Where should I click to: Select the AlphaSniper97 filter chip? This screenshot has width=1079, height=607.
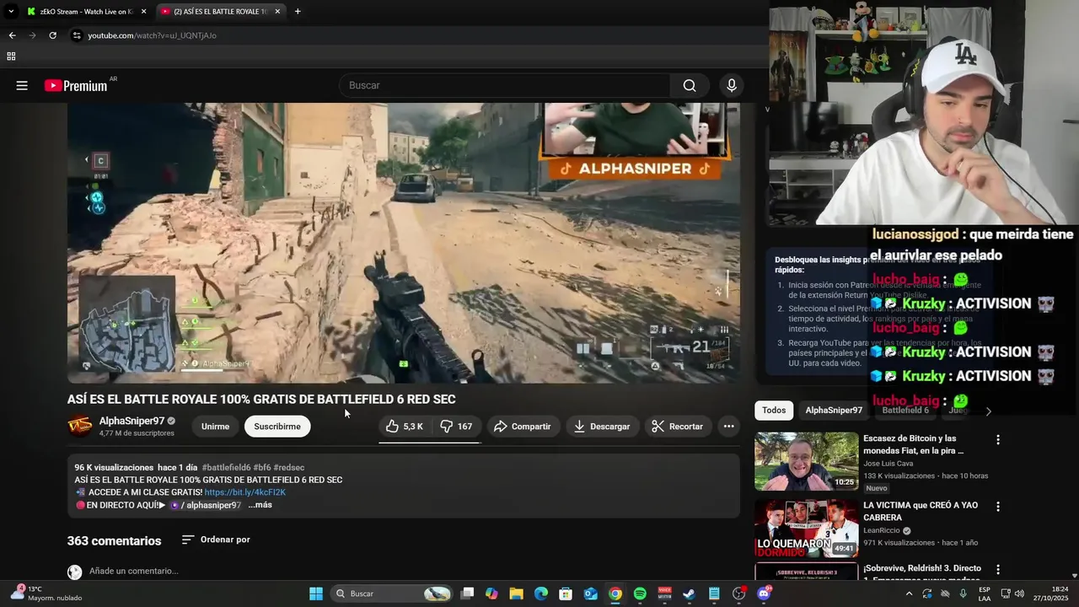tap(834, 411)
